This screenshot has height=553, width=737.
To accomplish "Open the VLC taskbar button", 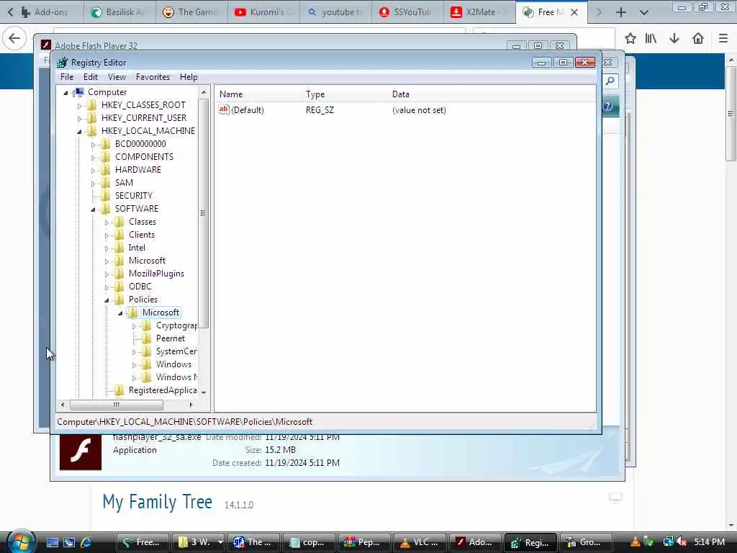I will [x=420, y=542].
